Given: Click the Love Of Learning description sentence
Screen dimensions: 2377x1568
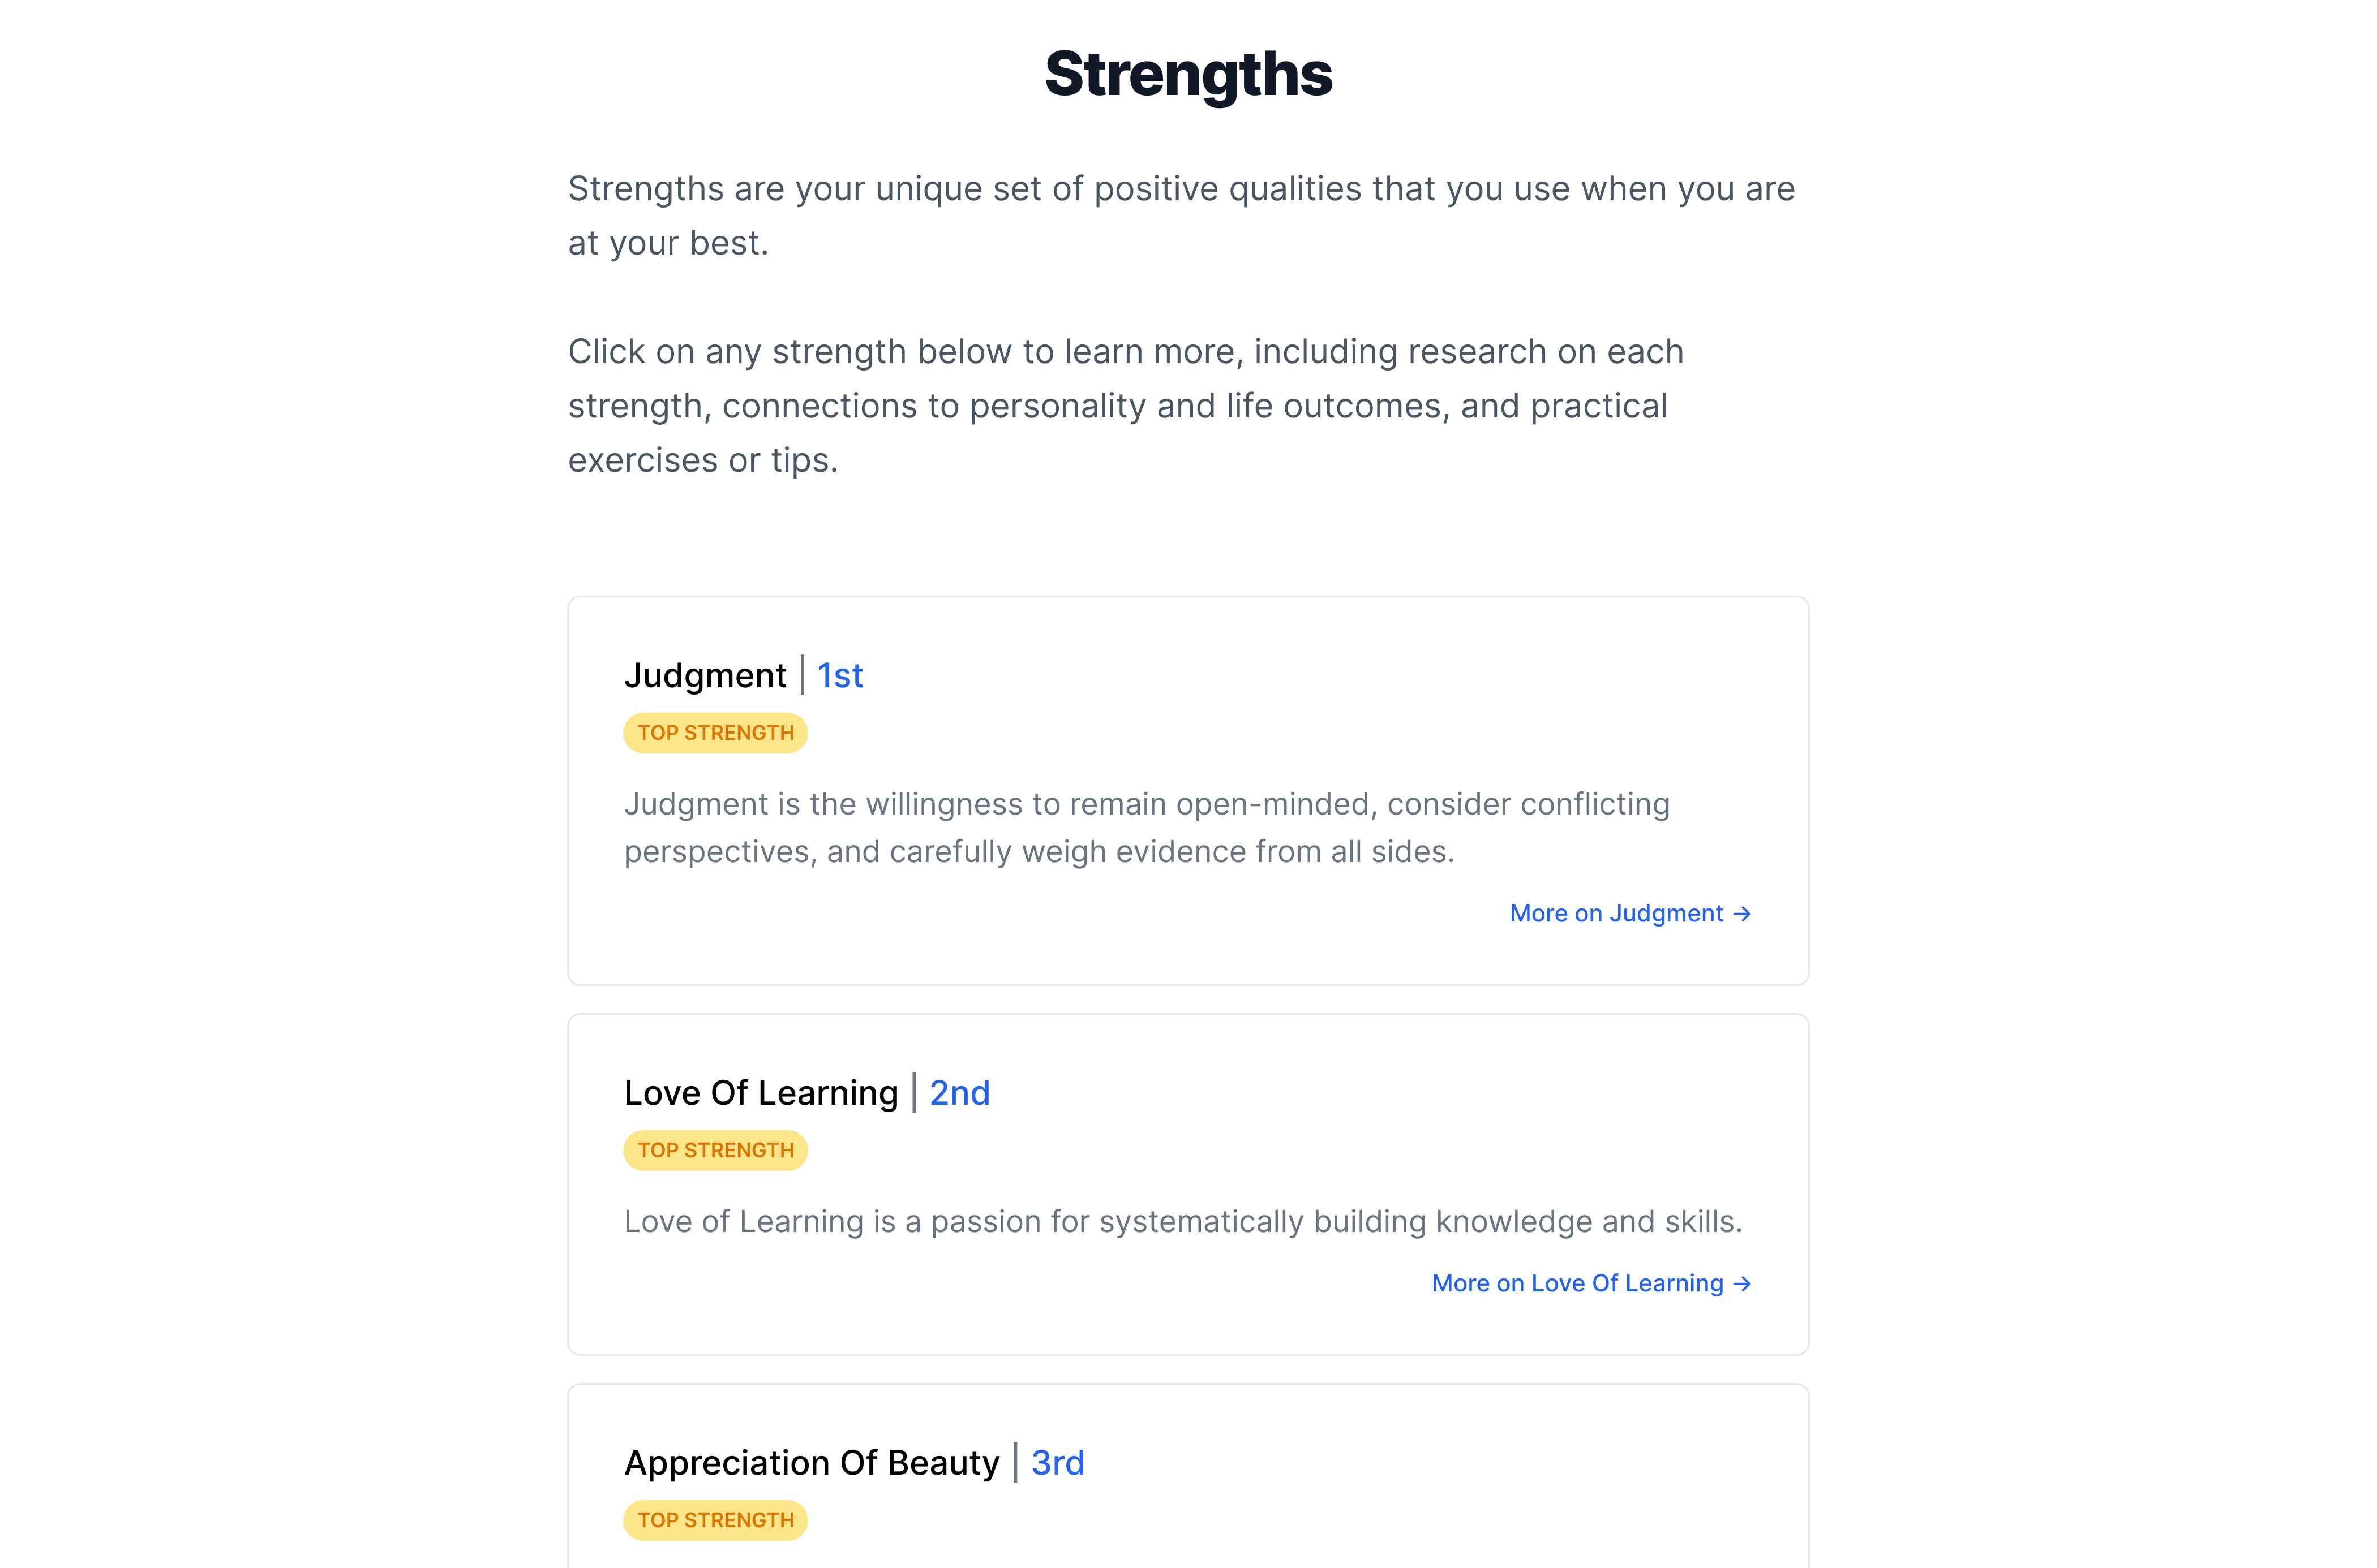Looking at the screenshot, I should [x=1183, y=1221].
